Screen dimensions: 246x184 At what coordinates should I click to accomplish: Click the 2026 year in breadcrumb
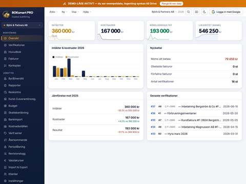[x=181, y=12]
